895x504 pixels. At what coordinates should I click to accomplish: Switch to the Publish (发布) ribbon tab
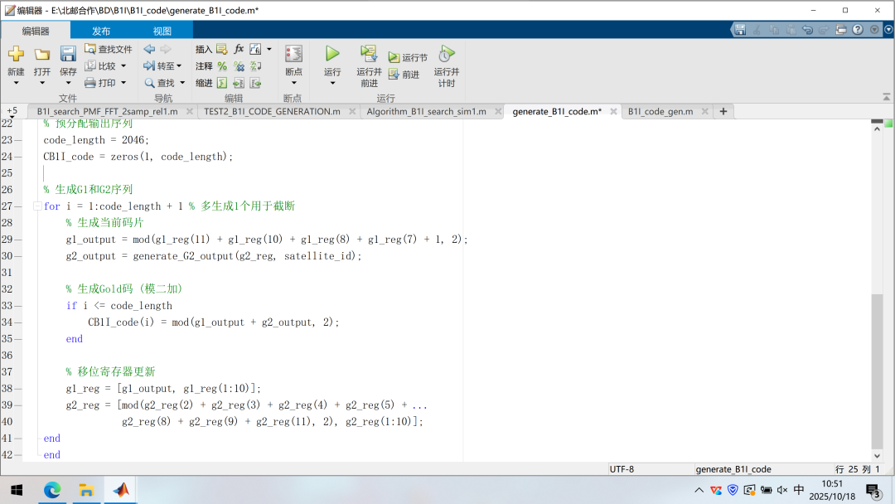click(101, 31)
